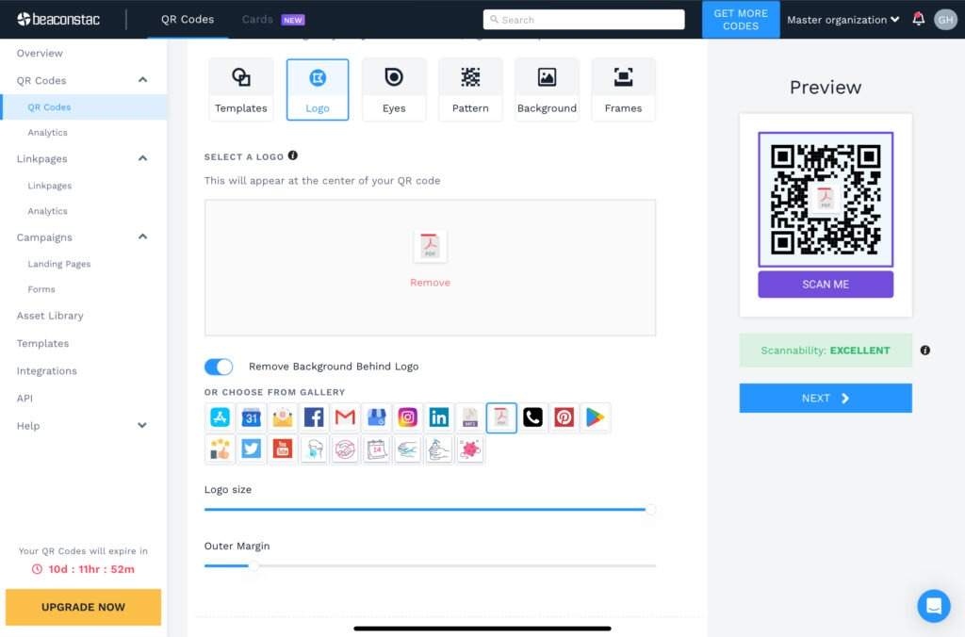Open the Pattern customization tab

[470, 89]
